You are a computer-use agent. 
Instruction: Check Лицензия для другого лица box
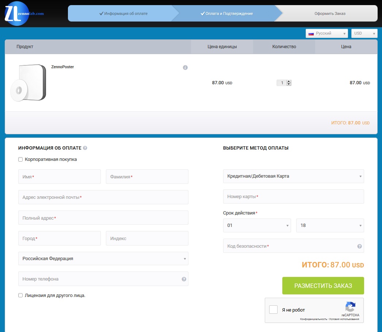click(x=20, y=295)
